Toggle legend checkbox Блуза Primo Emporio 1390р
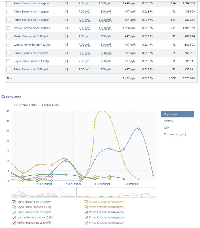 tap(14, 207)
